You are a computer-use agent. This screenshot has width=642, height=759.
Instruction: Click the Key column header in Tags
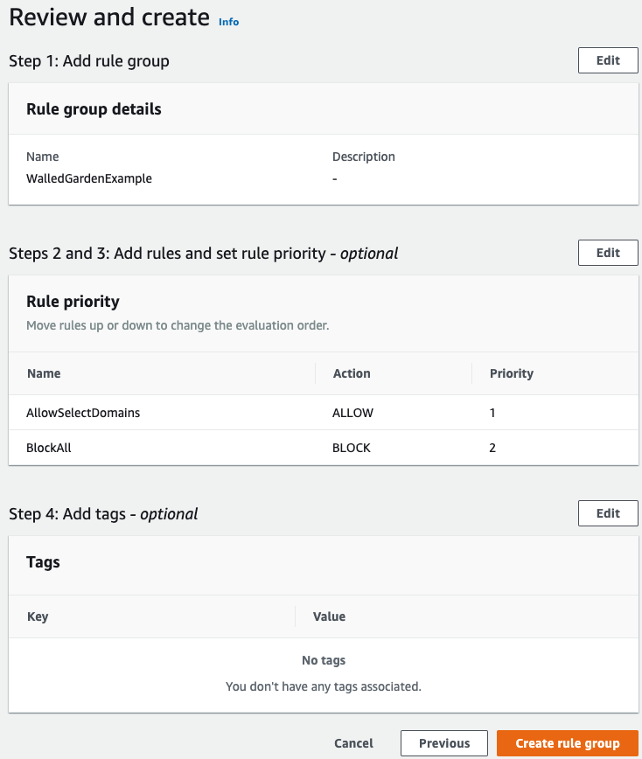point(38,616)
